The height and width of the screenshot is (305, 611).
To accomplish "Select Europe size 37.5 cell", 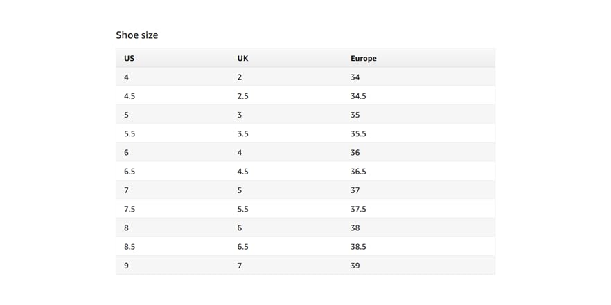I will pyautogui.click(x=358, y=209).
